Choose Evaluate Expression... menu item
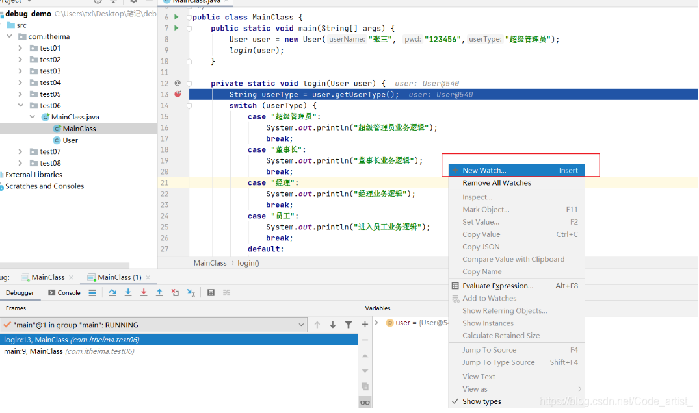Image resolution: width=699 pixels, height=413 pixels. click(x=516, y=286)
